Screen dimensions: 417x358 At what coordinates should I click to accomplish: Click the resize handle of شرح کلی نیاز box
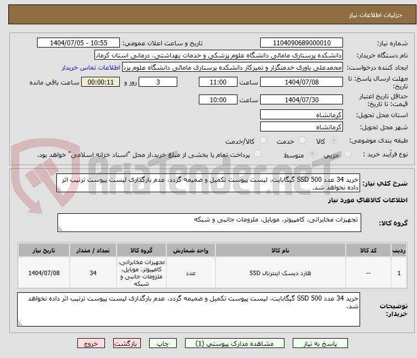click(59, 189)
